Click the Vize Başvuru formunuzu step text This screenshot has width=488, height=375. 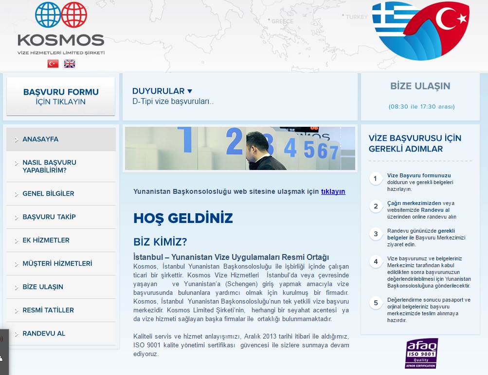pos(420,182)
